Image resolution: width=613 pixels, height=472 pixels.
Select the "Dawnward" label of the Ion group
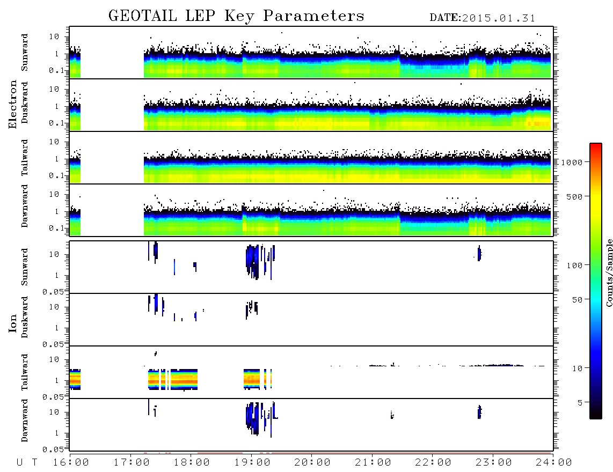(x=25, y=421)
